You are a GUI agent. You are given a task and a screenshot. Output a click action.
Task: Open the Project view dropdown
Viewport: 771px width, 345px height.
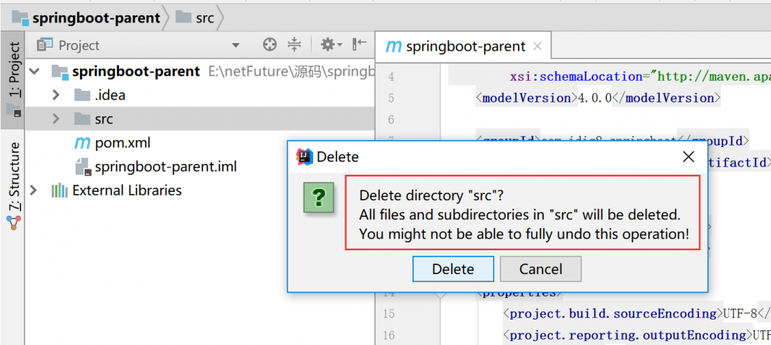pos(236,45)
